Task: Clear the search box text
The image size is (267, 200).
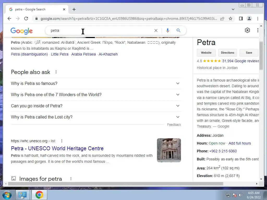Action: [156, 30]
